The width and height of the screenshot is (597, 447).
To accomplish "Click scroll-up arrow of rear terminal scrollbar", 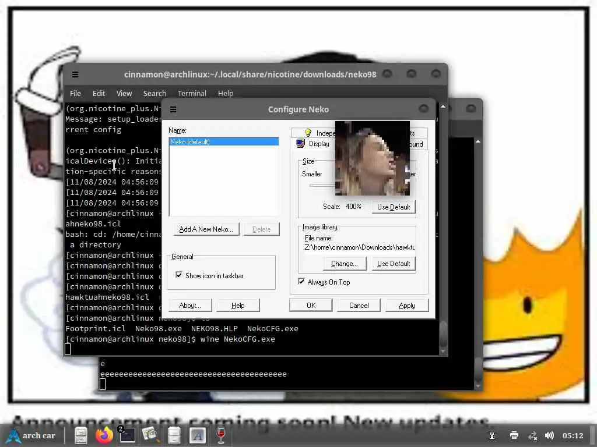I will (478, 141).
